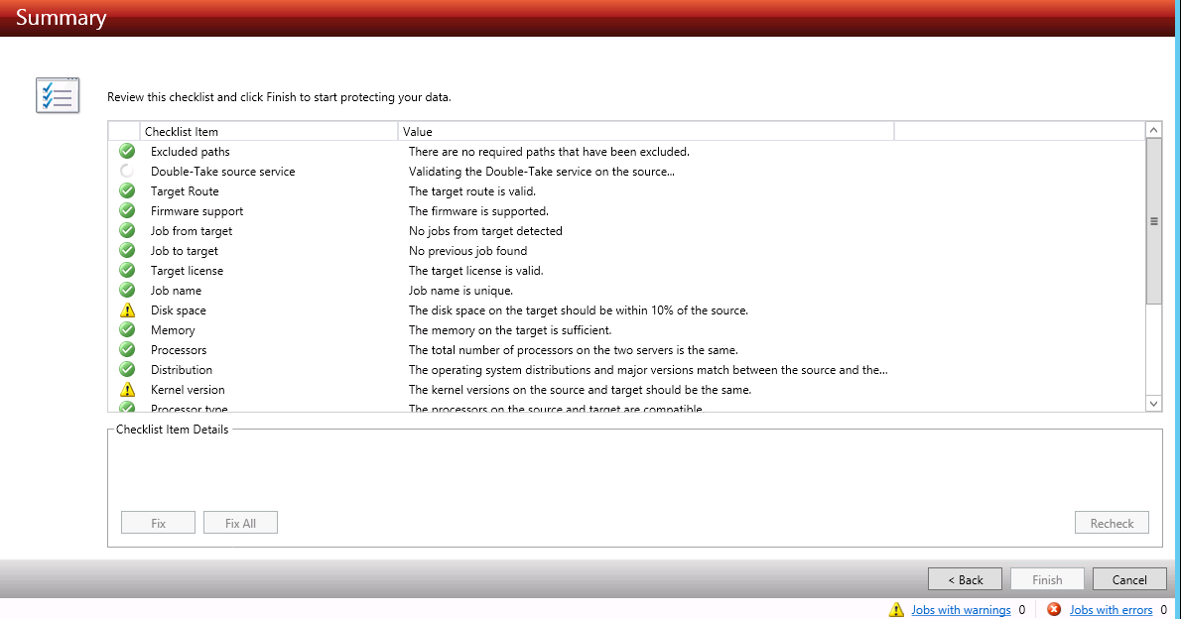Click checklist scrollbar up arrow
The image size is (1181, 619).
tap(1153, 130)
